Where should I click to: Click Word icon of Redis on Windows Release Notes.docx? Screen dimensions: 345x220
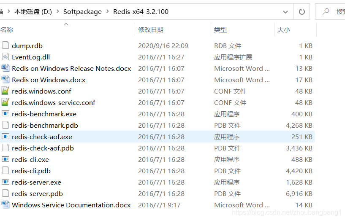[x=5, y=68]
